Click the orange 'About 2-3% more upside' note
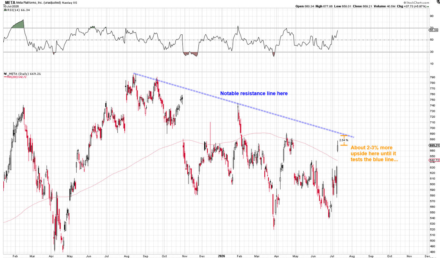 pos(374,154)
